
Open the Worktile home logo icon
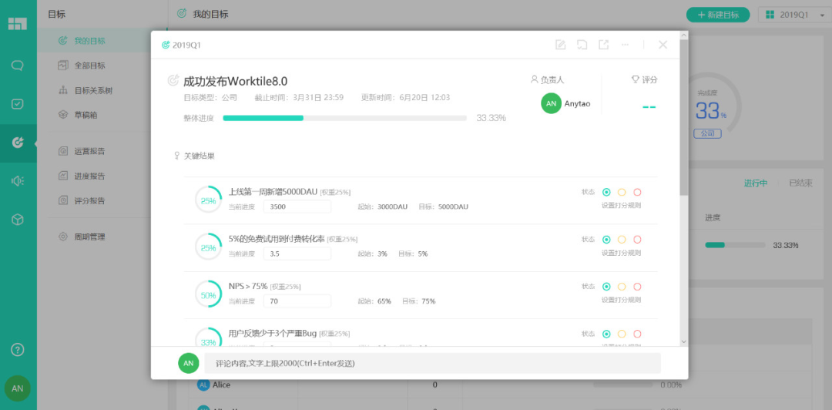(17, 23)
